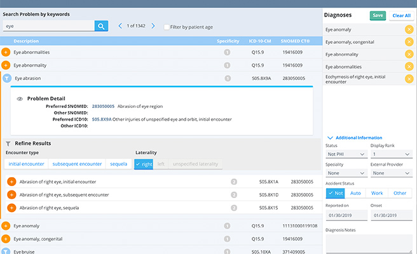Click specificity badge for sequela row
Viewport: 417px width, 254px height.
click(234, 208)
